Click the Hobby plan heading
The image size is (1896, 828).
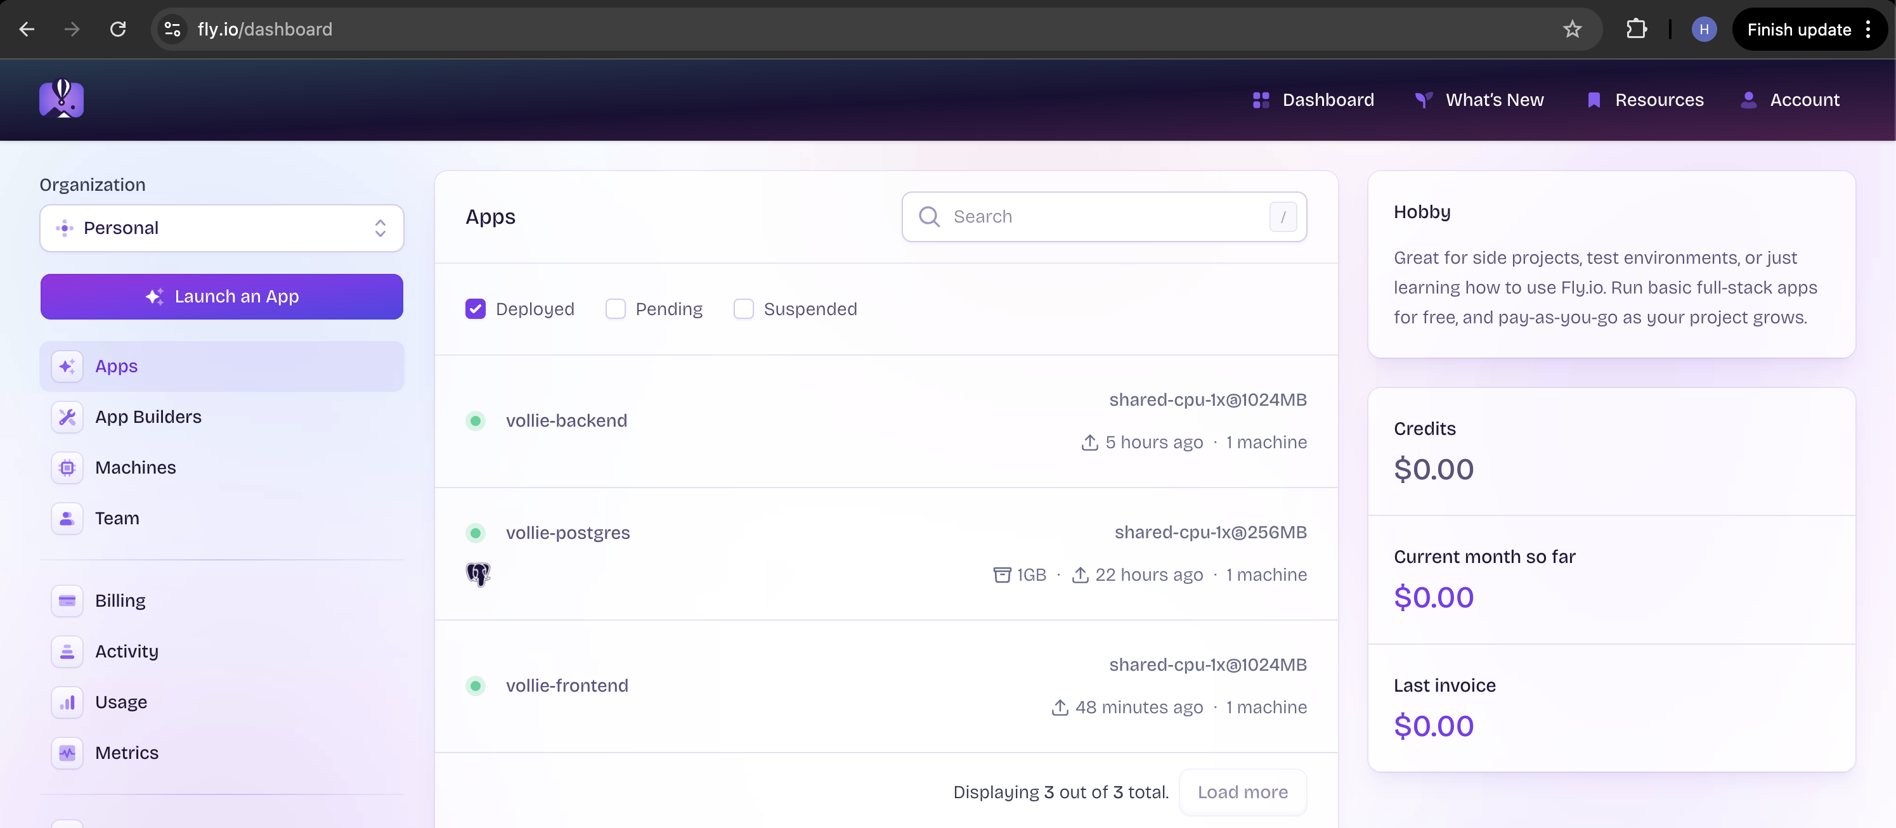pos(1421,212)
